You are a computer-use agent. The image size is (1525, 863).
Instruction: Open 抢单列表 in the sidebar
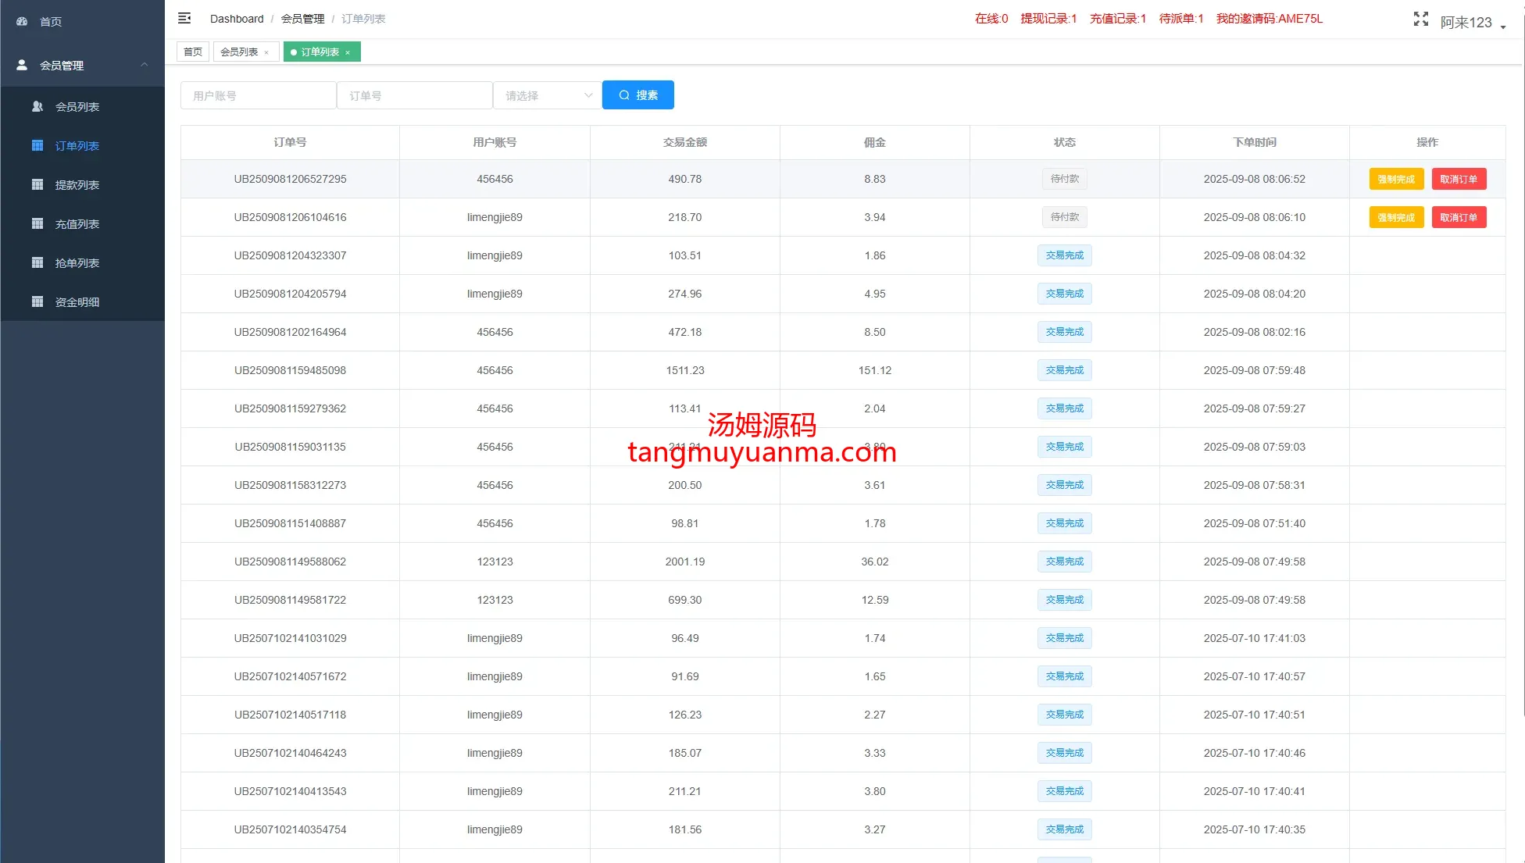pyautogui.click(x=77, y=263)
